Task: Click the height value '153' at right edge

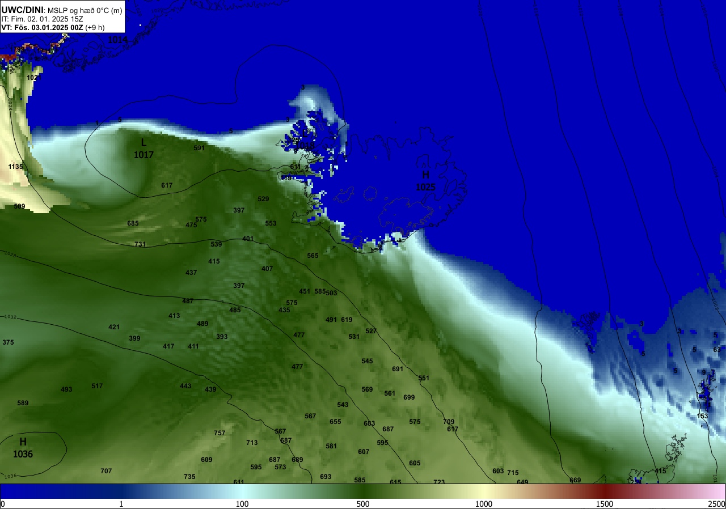Action: [x=702, y=416]
